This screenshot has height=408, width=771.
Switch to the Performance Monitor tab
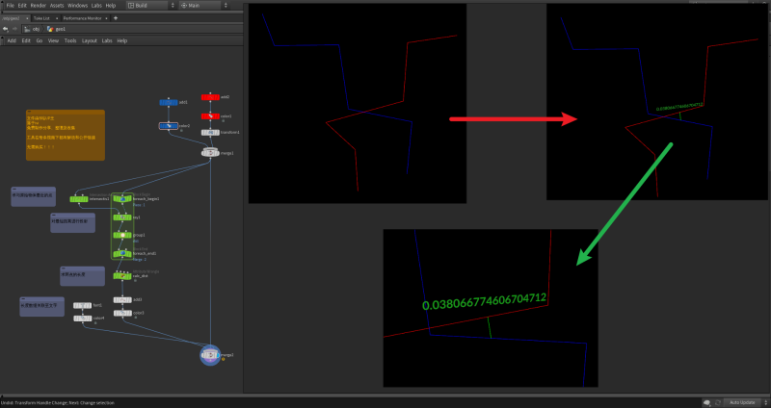(84, 17)
